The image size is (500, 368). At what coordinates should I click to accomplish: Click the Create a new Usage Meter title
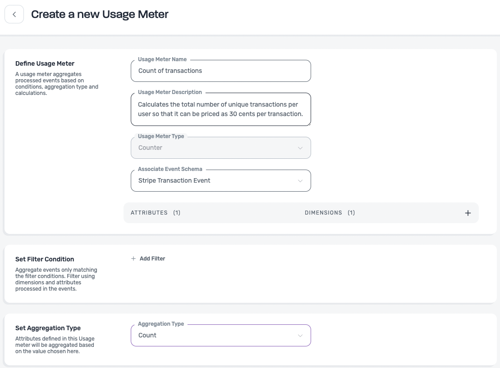click(100, 14)
